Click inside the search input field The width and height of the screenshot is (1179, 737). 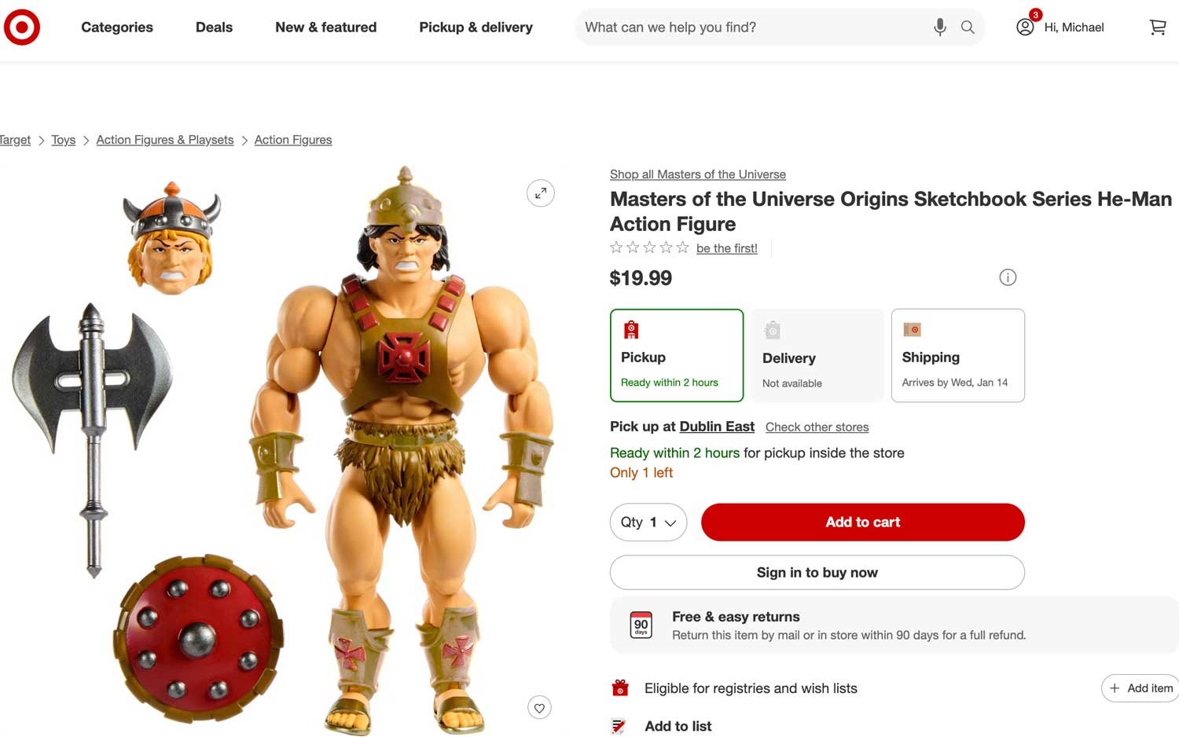pyautogui.click(x=747, y=27)
